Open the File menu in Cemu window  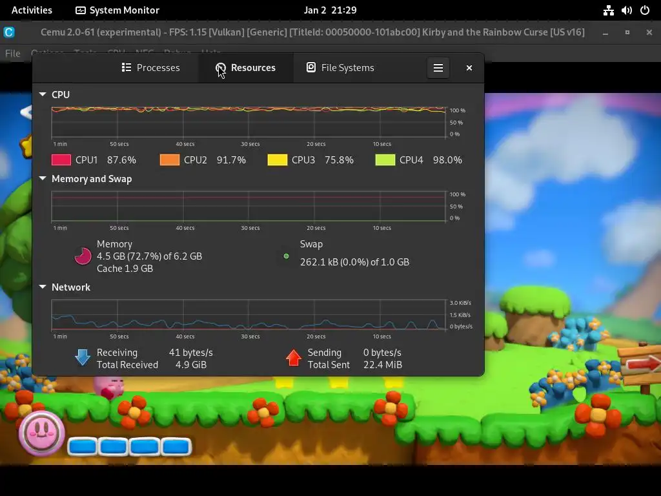[13, 53]
